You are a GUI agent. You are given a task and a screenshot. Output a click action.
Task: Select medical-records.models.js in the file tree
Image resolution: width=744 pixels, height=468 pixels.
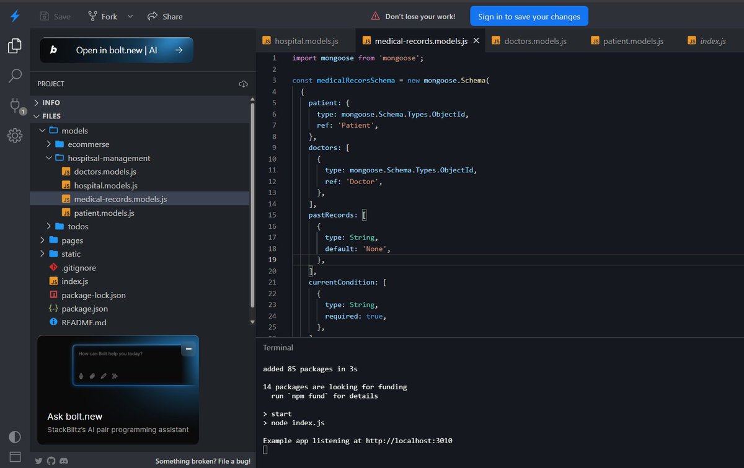140,199
